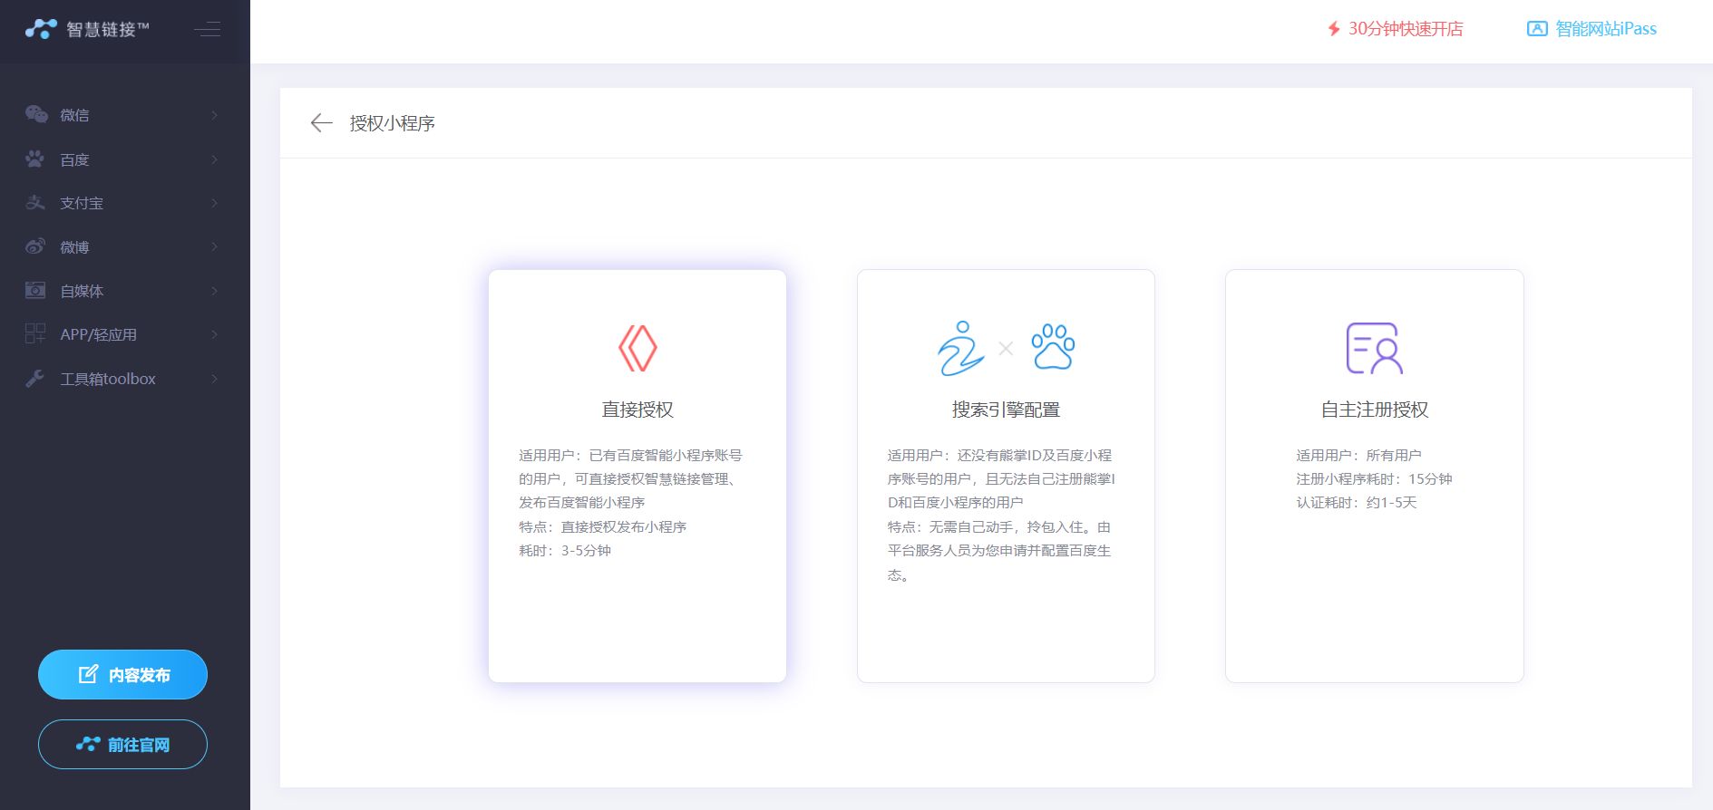Open the APP/轻应用 sidebar menu
The image size is (1713, 810).
pos(124,334)
